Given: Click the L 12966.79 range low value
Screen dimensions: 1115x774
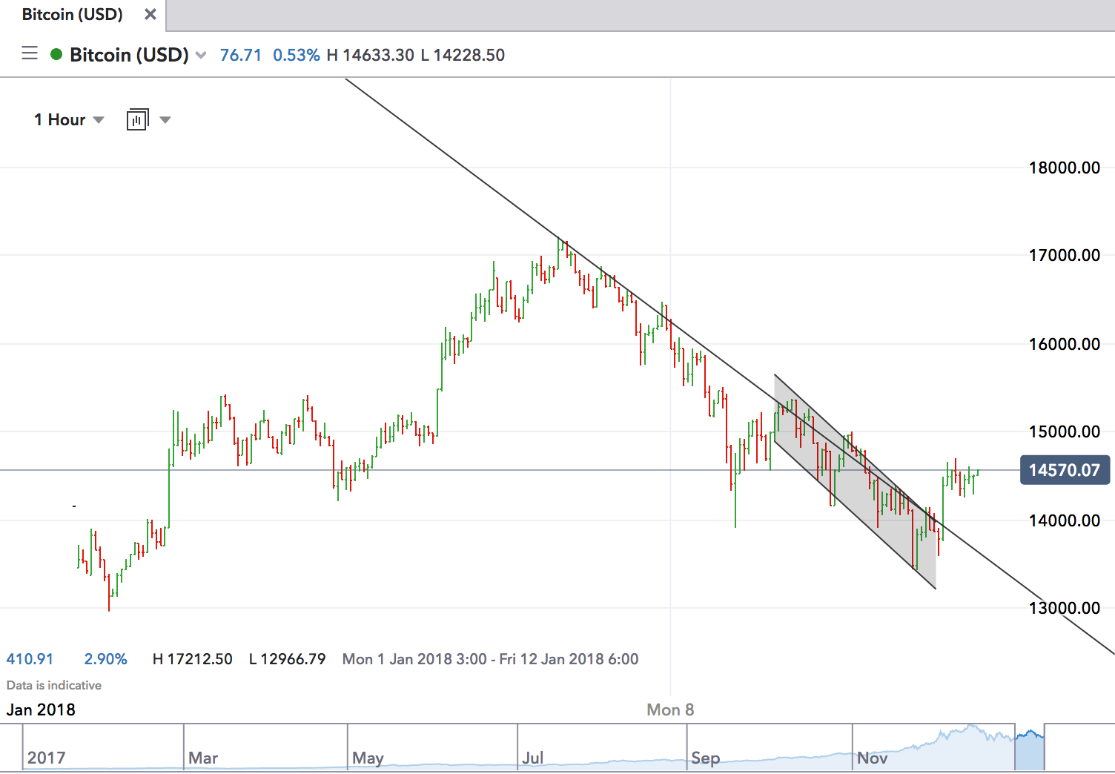Looking at the screenshot, I should 288,659.
